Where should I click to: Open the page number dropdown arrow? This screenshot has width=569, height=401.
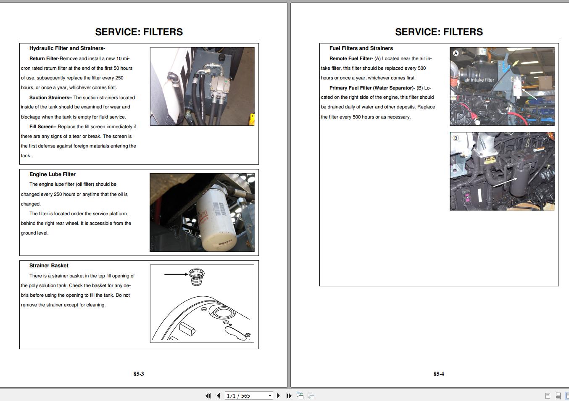270,396
